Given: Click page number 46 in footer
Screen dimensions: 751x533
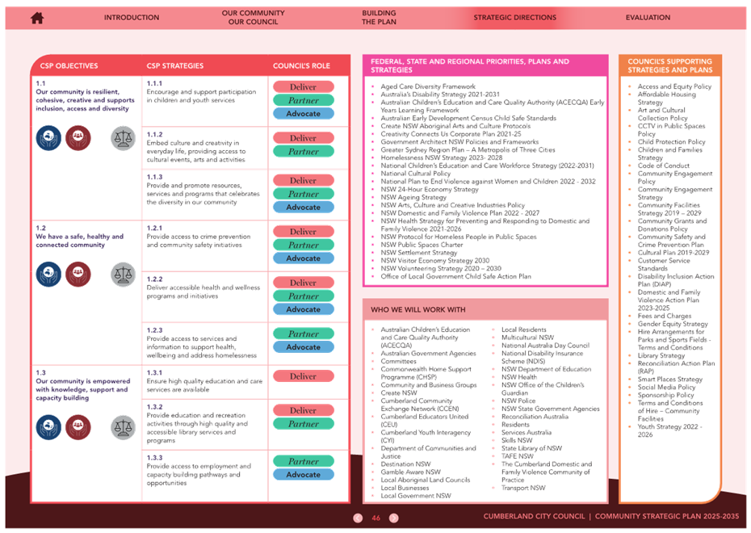Looking at the screenshot, I should [x=376, y=518].
